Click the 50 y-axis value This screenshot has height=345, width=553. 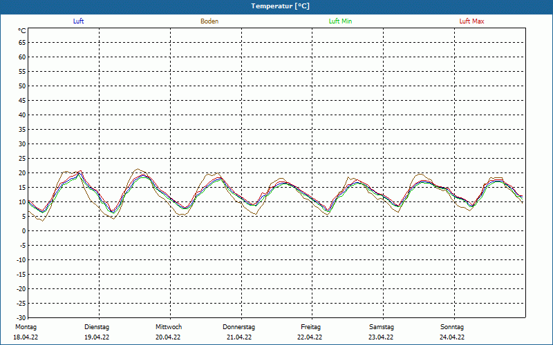(22, 86)
